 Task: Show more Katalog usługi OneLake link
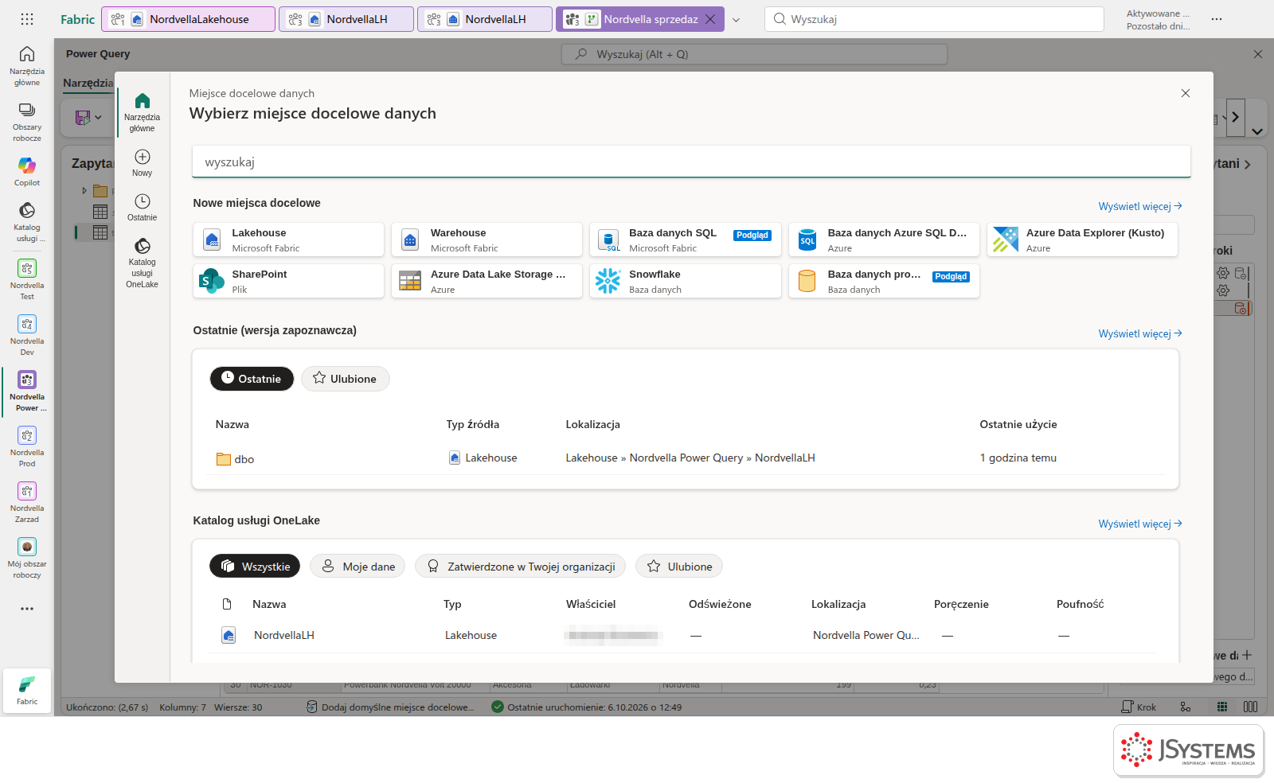click(1139, 524)
